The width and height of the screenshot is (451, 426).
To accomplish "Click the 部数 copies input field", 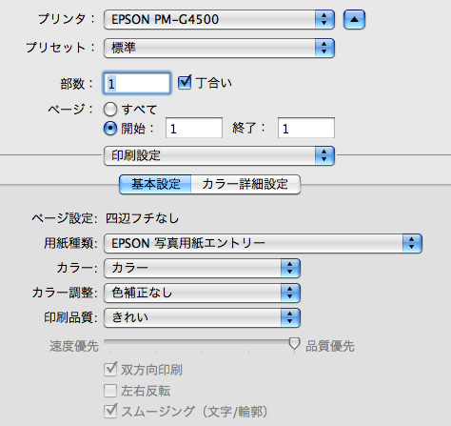I will (137, 83).
